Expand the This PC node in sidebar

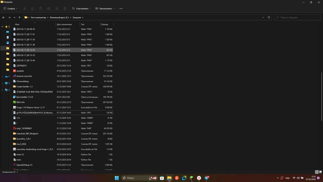[x=3, y=83]
